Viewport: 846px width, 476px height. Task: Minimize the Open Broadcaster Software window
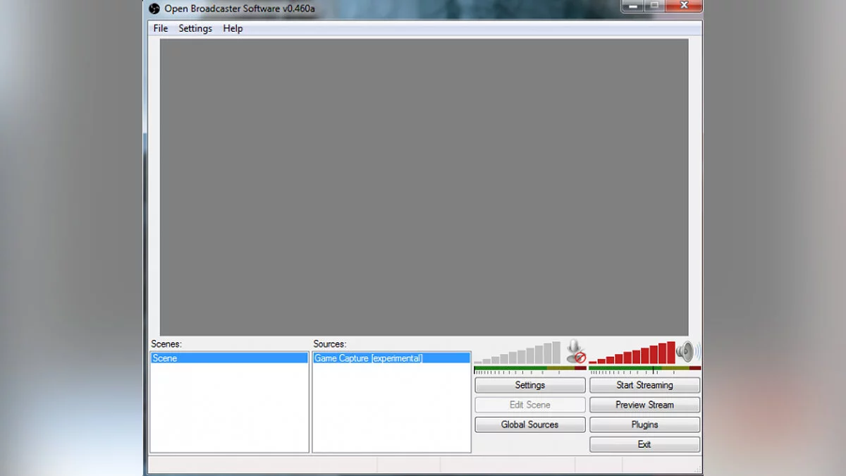coord(633,6)
